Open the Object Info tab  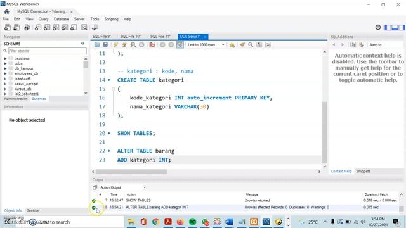[13, 210]
